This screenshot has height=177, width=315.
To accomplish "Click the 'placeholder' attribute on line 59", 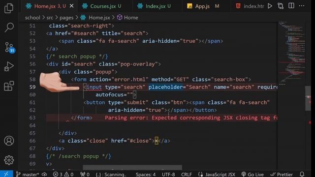I will [165, 87].
